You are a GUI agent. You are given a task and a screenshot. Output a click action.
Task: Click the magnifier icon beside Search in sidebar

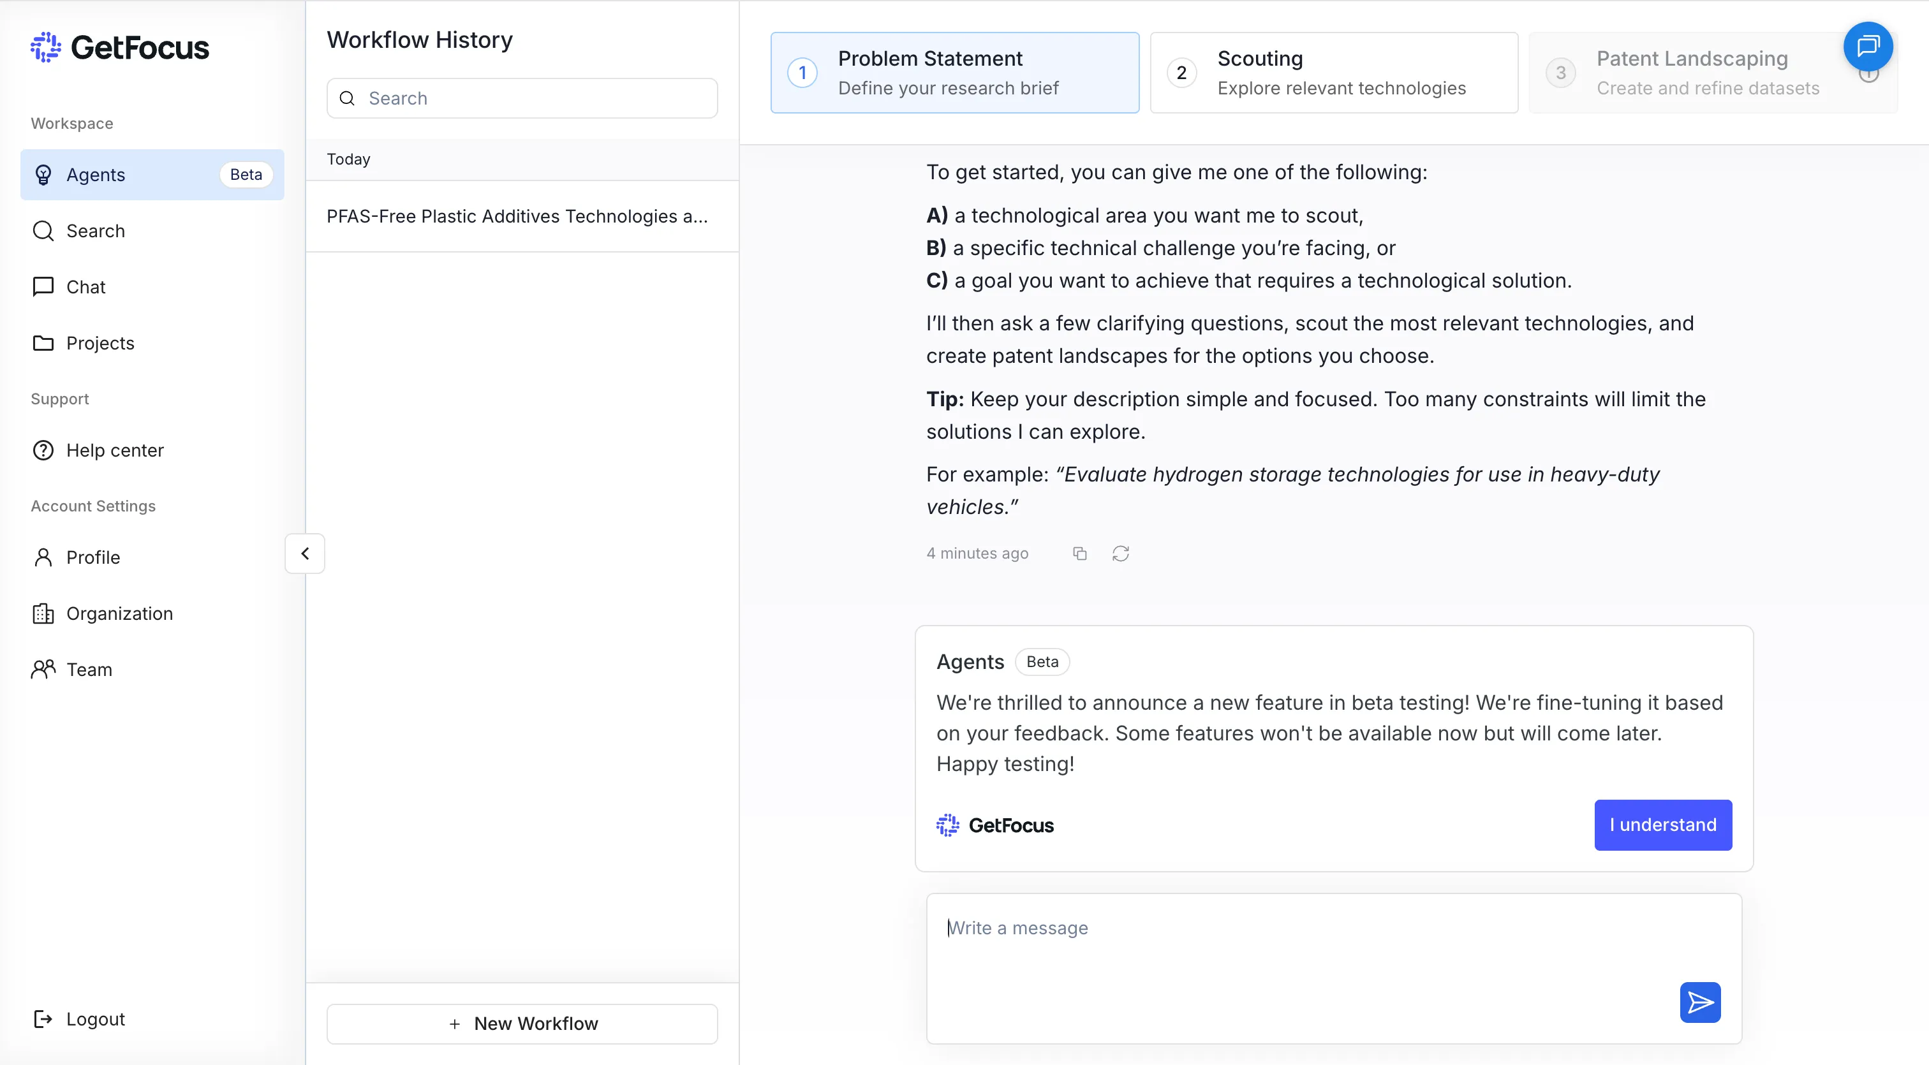click(43, 230)
